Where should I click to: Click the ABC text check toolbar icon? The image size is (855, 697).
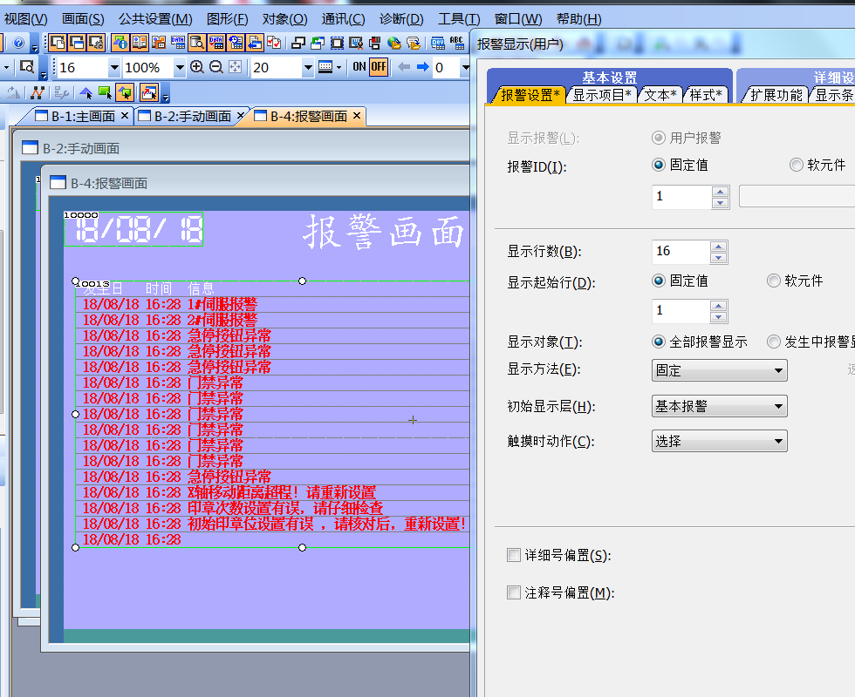(456, 43)
